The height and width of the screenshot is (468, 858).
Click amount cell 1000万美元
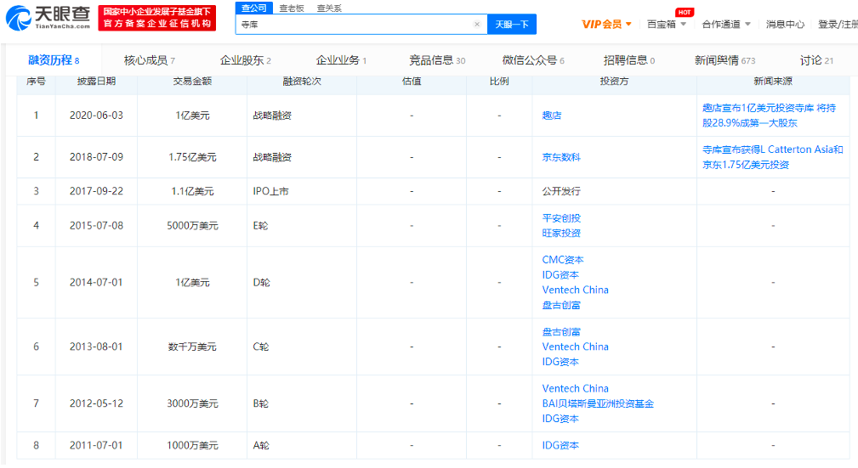click(192, 445)
